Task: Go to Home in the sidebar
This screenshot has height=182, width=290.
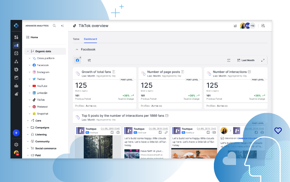Action: pos(34,37)
